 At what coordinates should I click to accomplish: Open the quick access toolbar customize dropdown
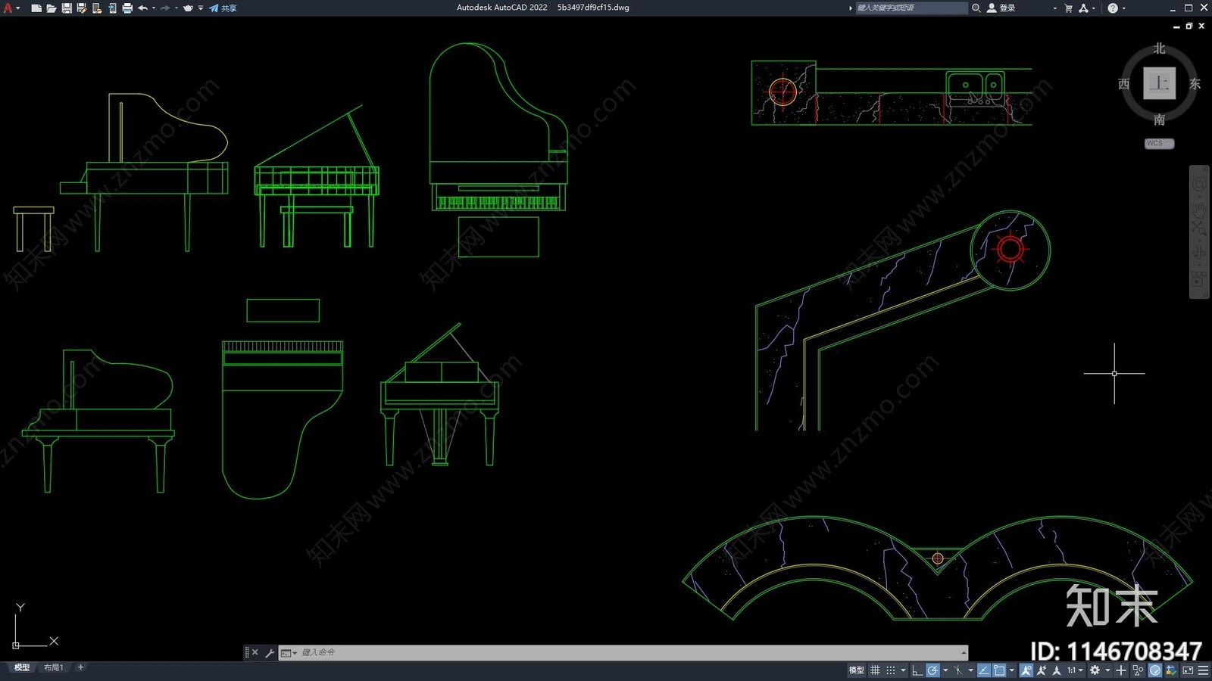tap(201, 8)
